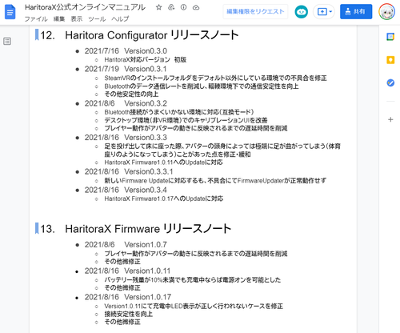This screenshot has width=400, height=333.
Task: Click the 2021/7/19 Version0.3.1 entry
Action: (126, 69)
